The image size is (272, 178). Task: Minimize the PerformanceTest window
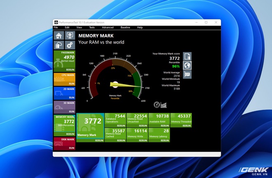pos(197,22)
